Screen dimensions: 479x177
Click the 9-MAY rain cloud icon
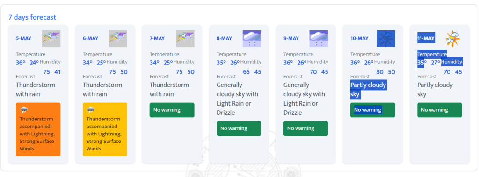tap(319, 38)
